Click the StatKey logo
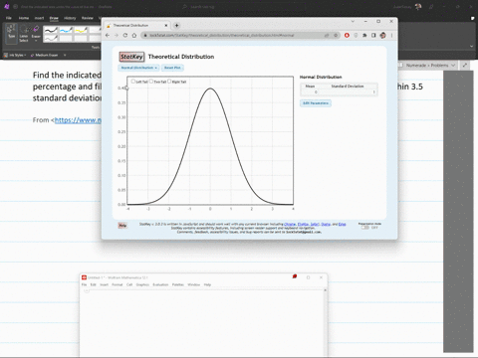The width and height of the screenshot is (478, 358). (131, 57)
